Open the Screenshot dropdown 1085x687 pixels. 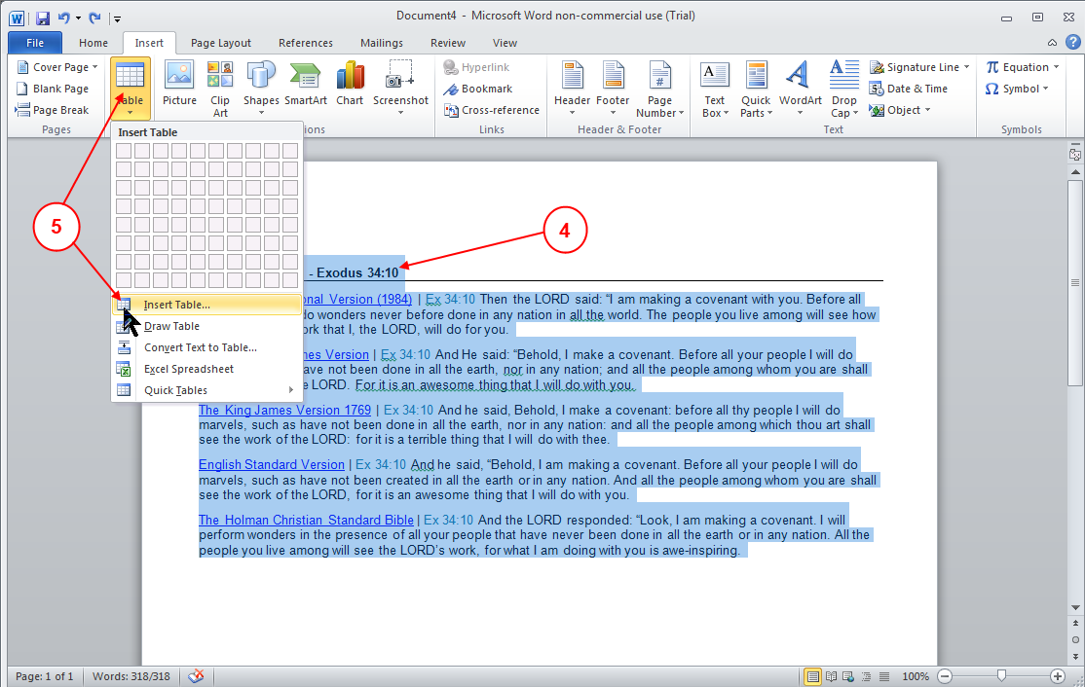(x=400, y=89)
